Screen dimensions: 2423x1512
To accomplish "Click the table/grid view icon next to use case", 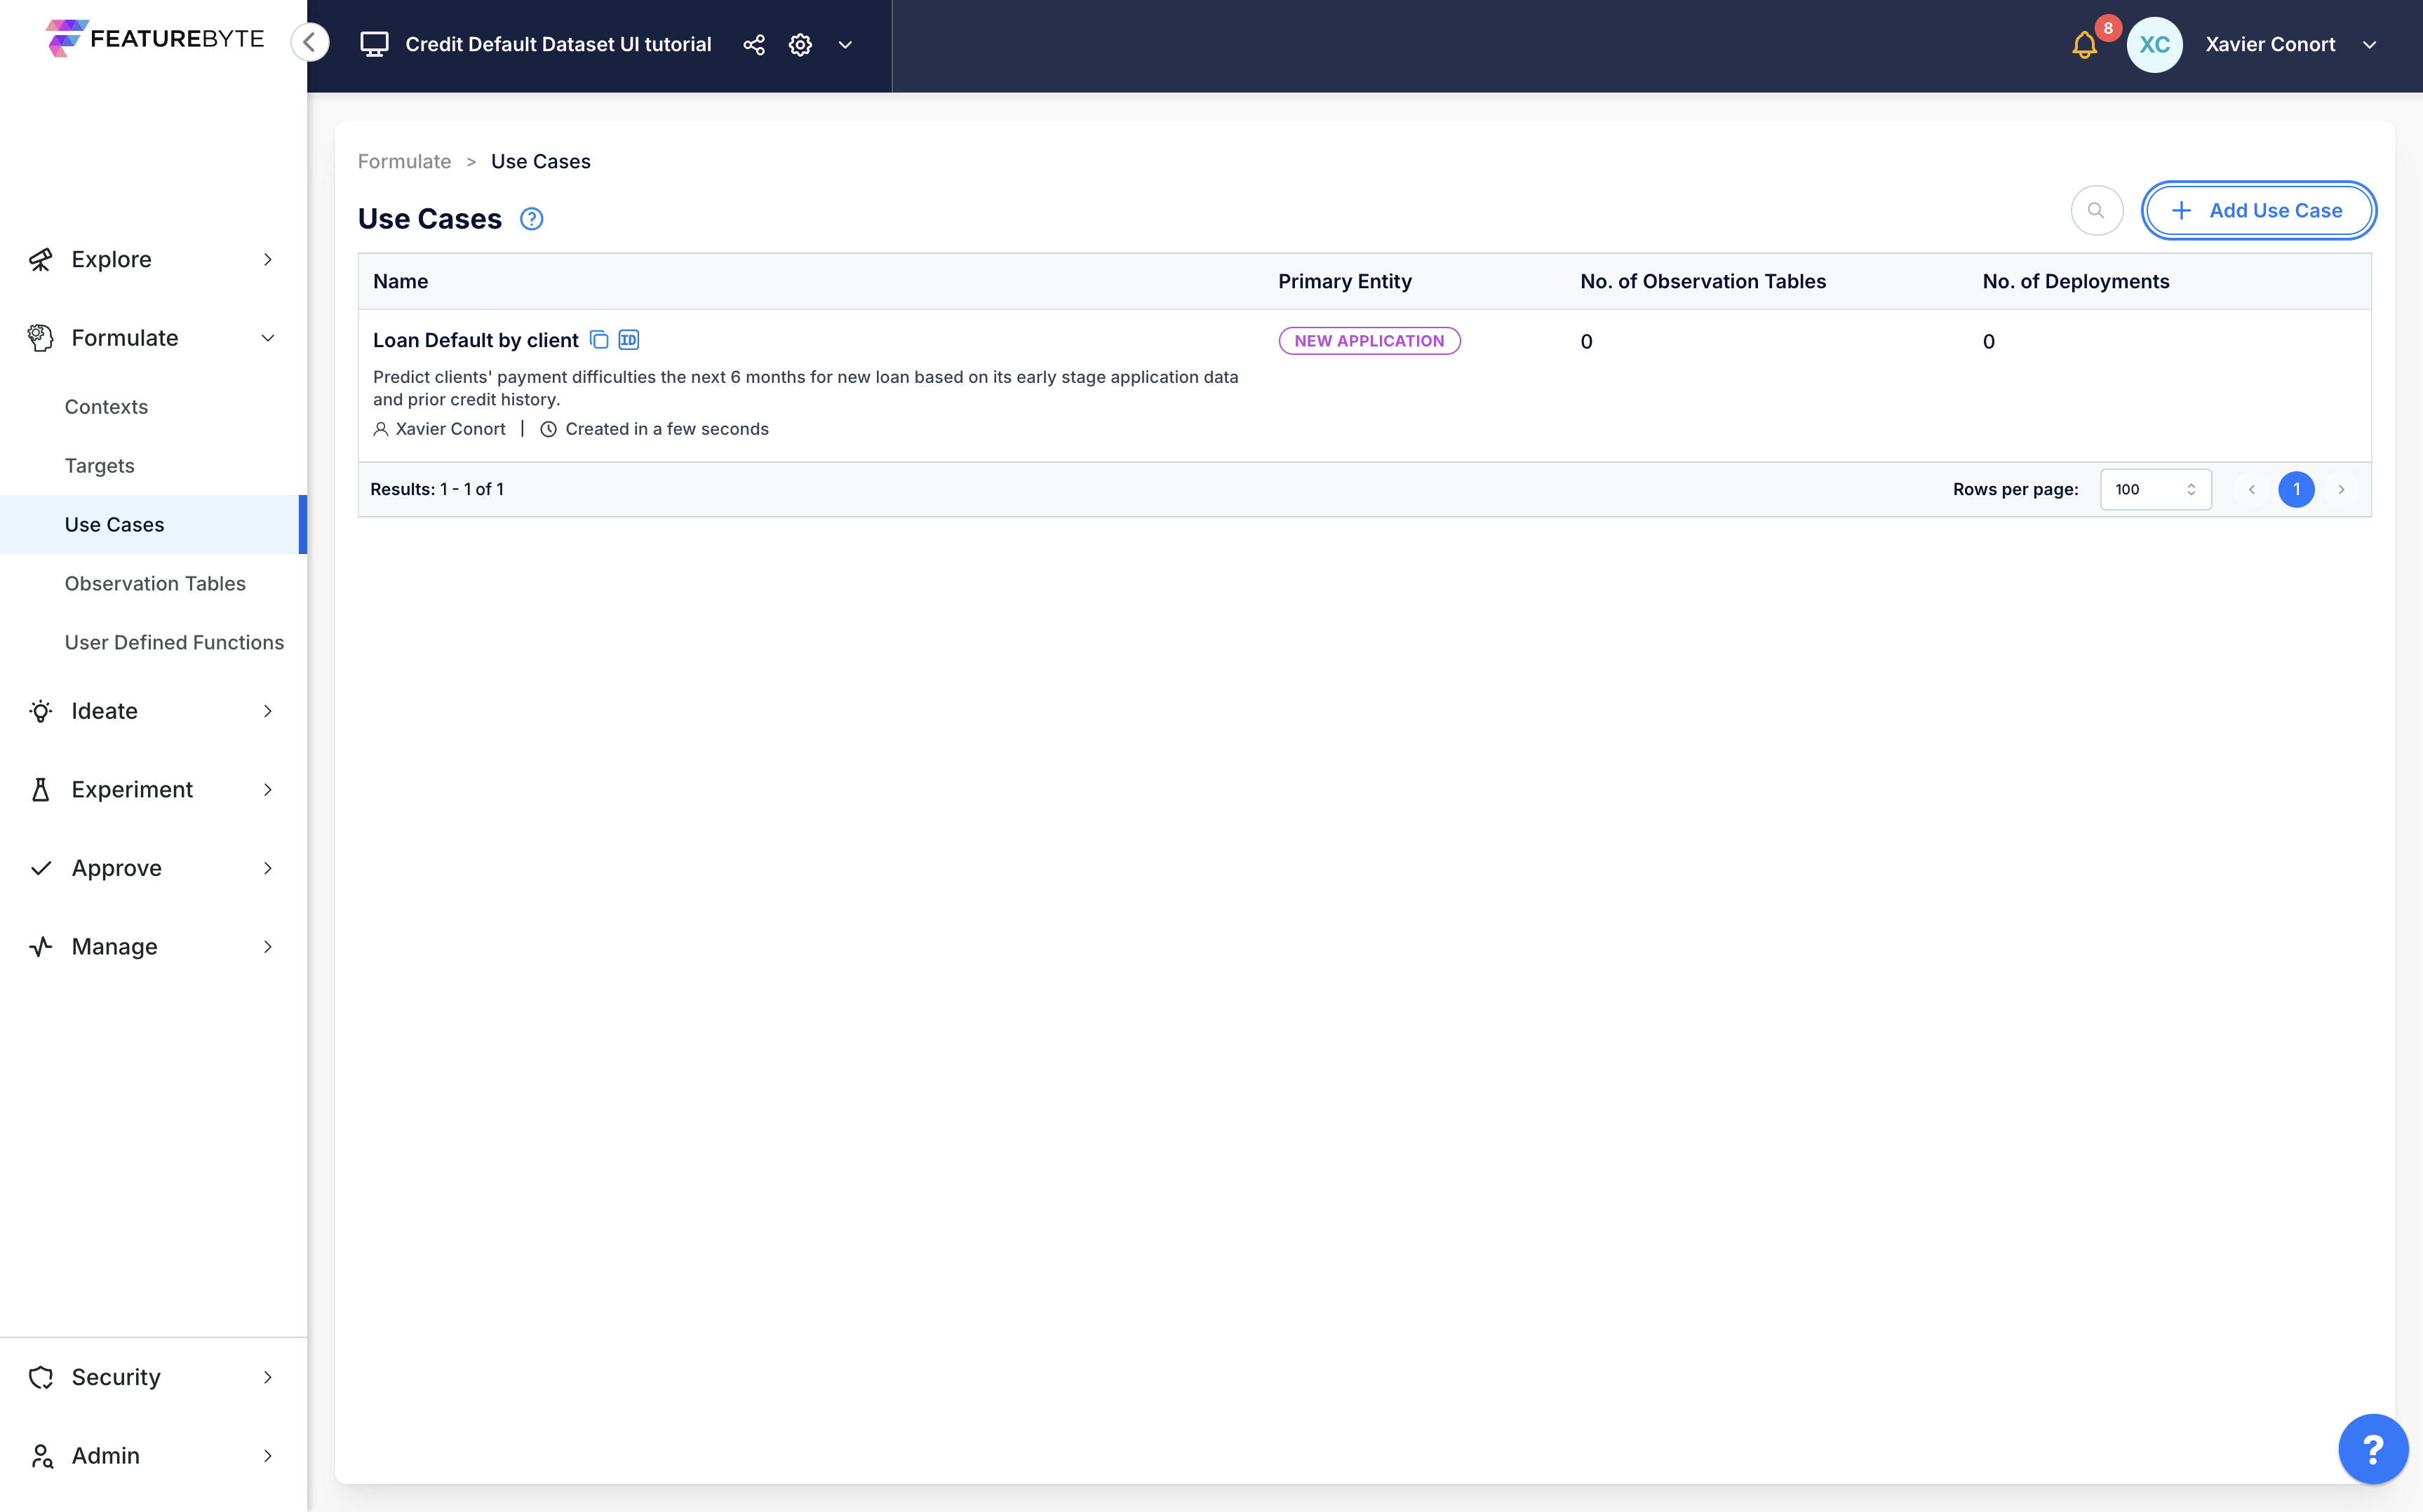I will click(x=627, y=339).
